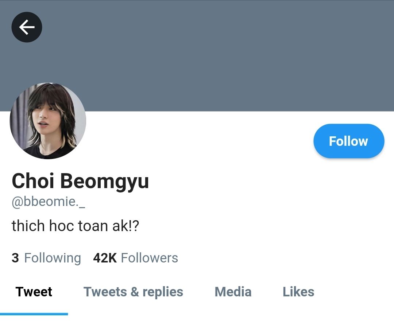Tap the number 3 following count
Image resolution: width=394 pixels, height=335 pixels.
[15, 258]
